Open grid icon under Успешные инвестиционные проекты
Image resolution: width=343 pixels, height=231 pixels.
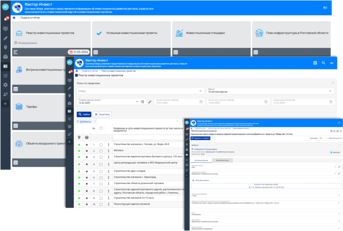(96, 52)
